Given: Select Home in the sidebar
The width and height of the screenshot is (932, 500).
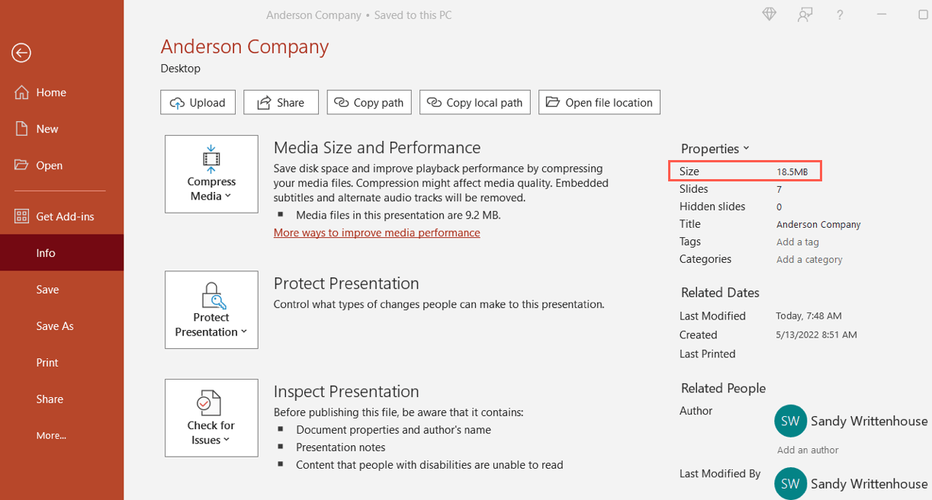Looking at the screenshot, I should tap(50, 91).
